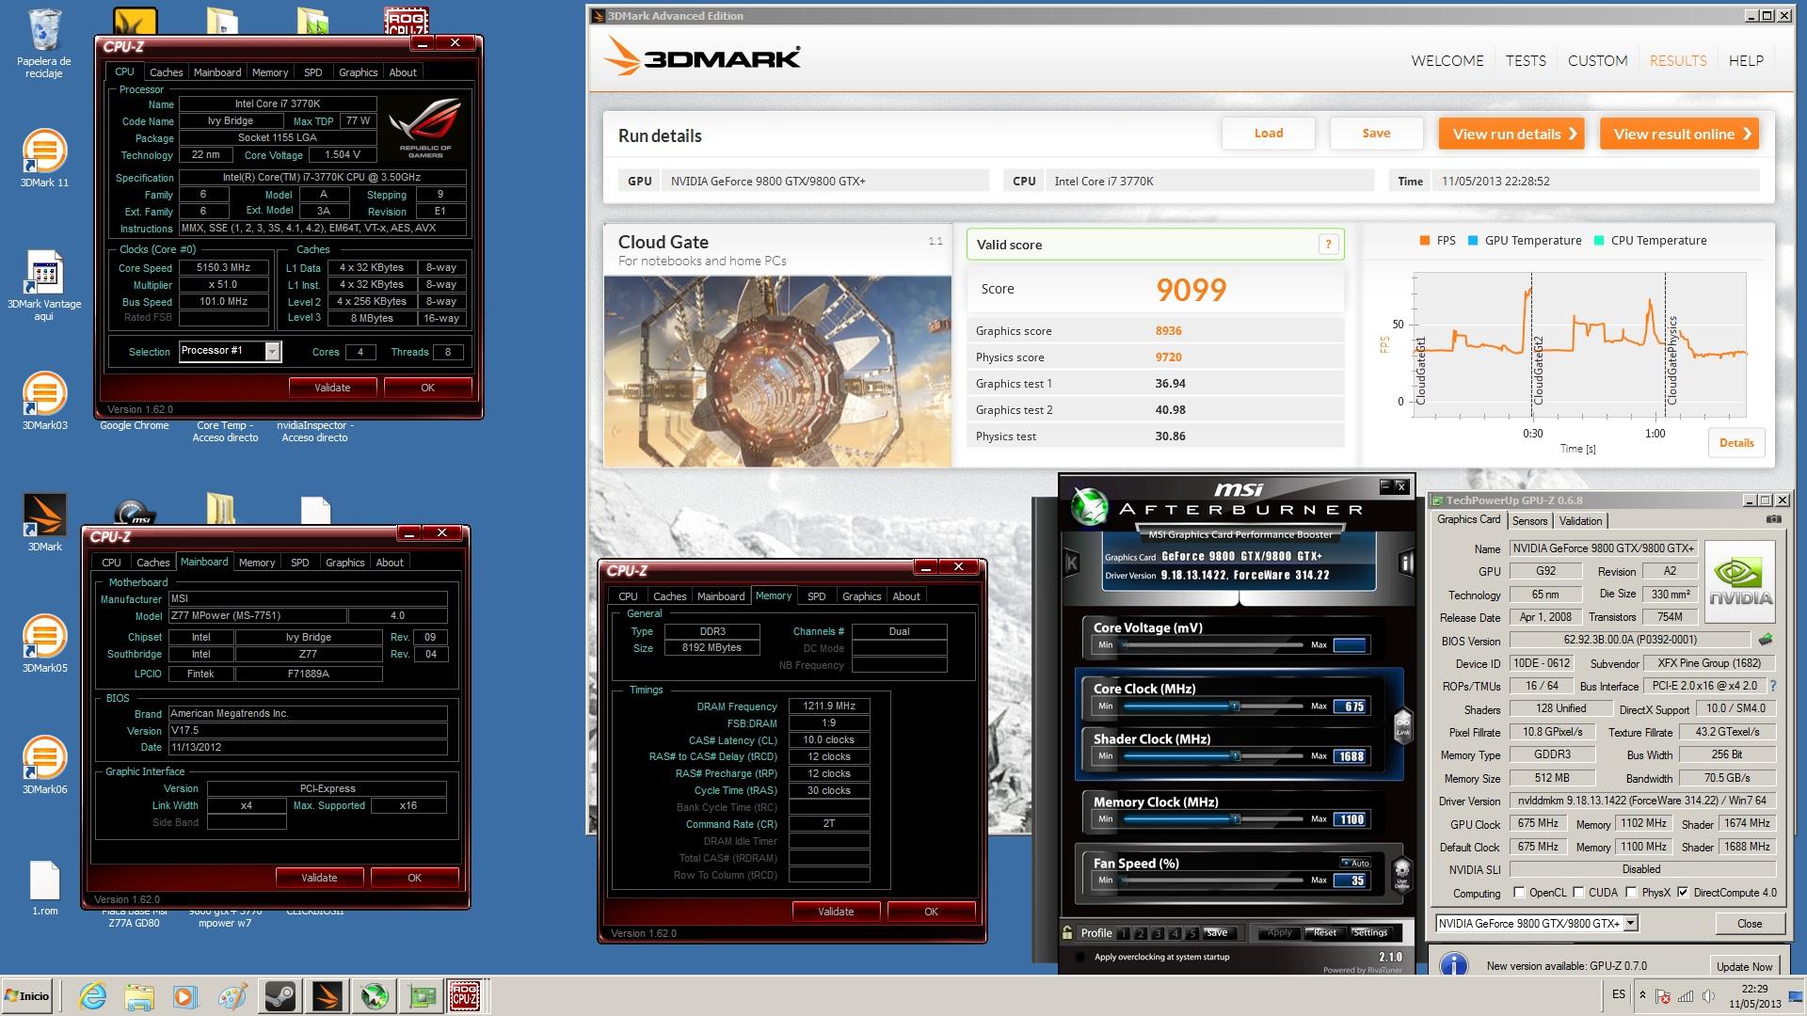Click the Inicio start button
This screenshot has width=1807, height=1016.
coord(27,995)
